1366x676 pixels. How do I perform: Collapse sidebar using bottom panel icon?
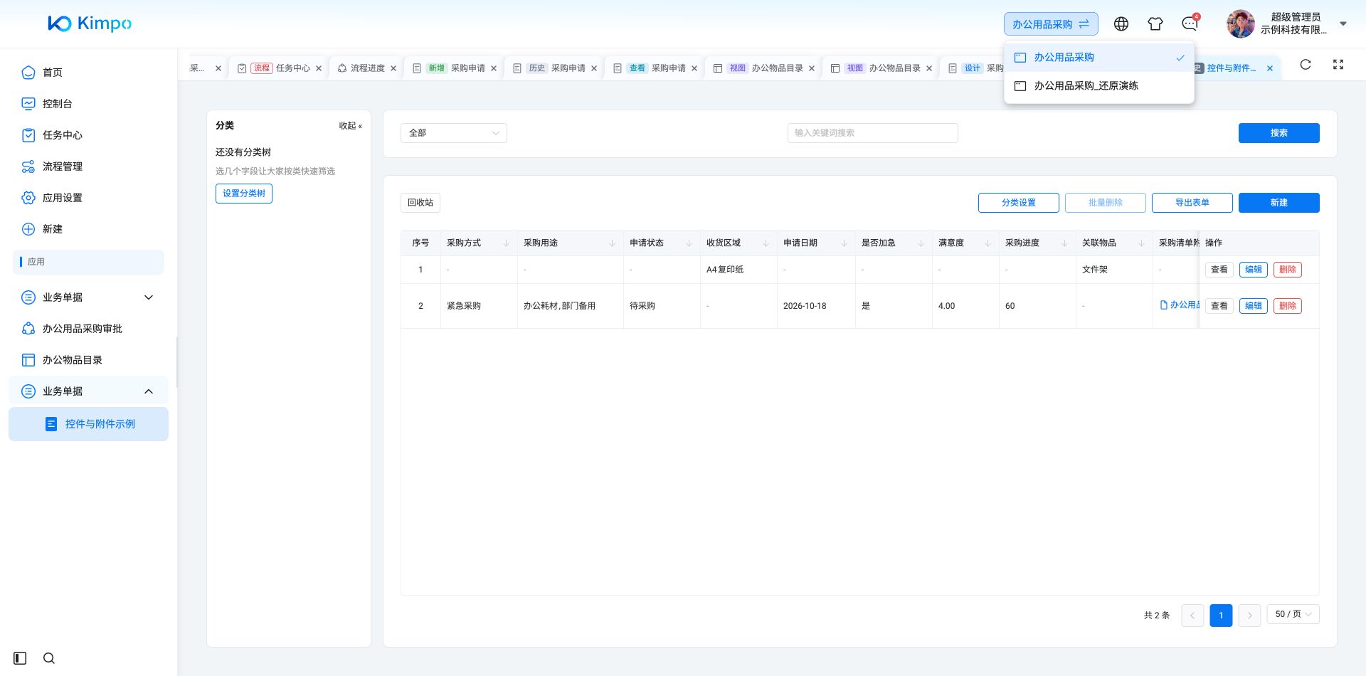point(20,658)
